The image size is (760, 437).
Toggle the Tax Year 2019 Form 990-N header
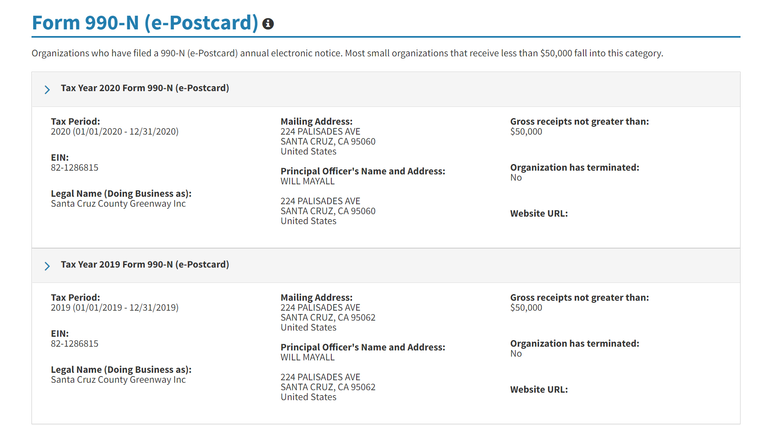click(145, 265)
